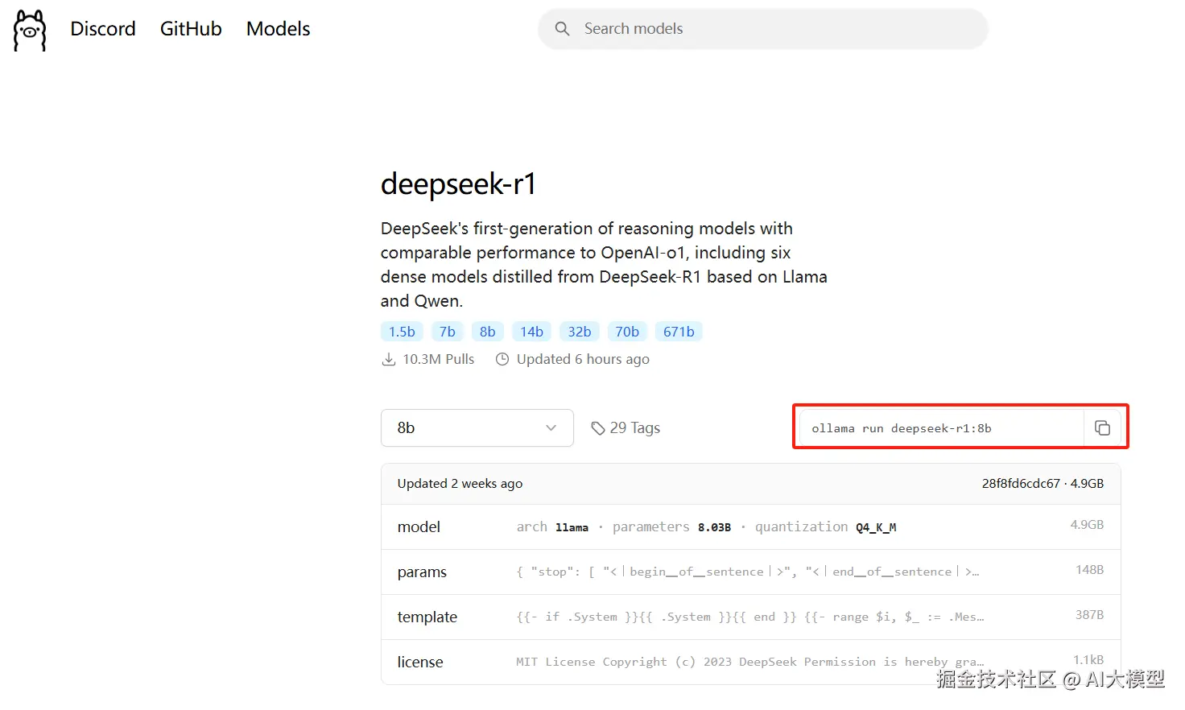The image size is (1185, 710).
Task: Open the Discord menu link
Action: click(x=103, y=29)
